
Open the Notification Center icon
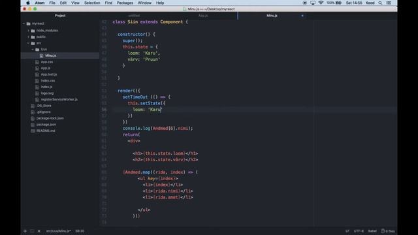click(389, 3)
